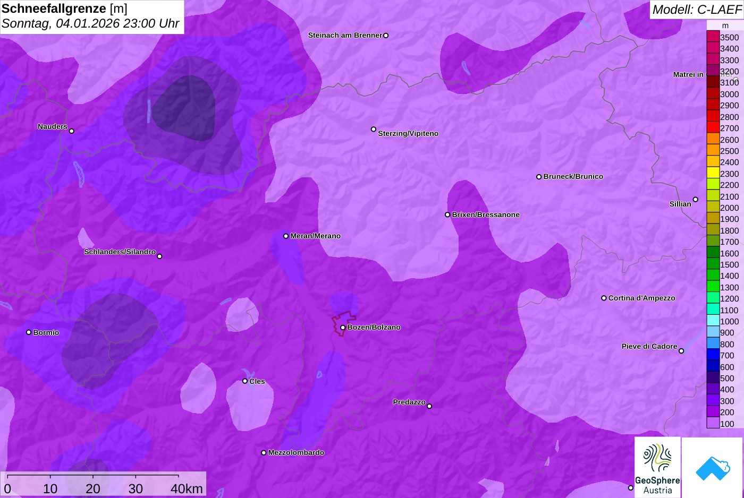Click the Schneefallgrenze [m] title text
This screenshot has height=498, width=744.
[64, 8]
